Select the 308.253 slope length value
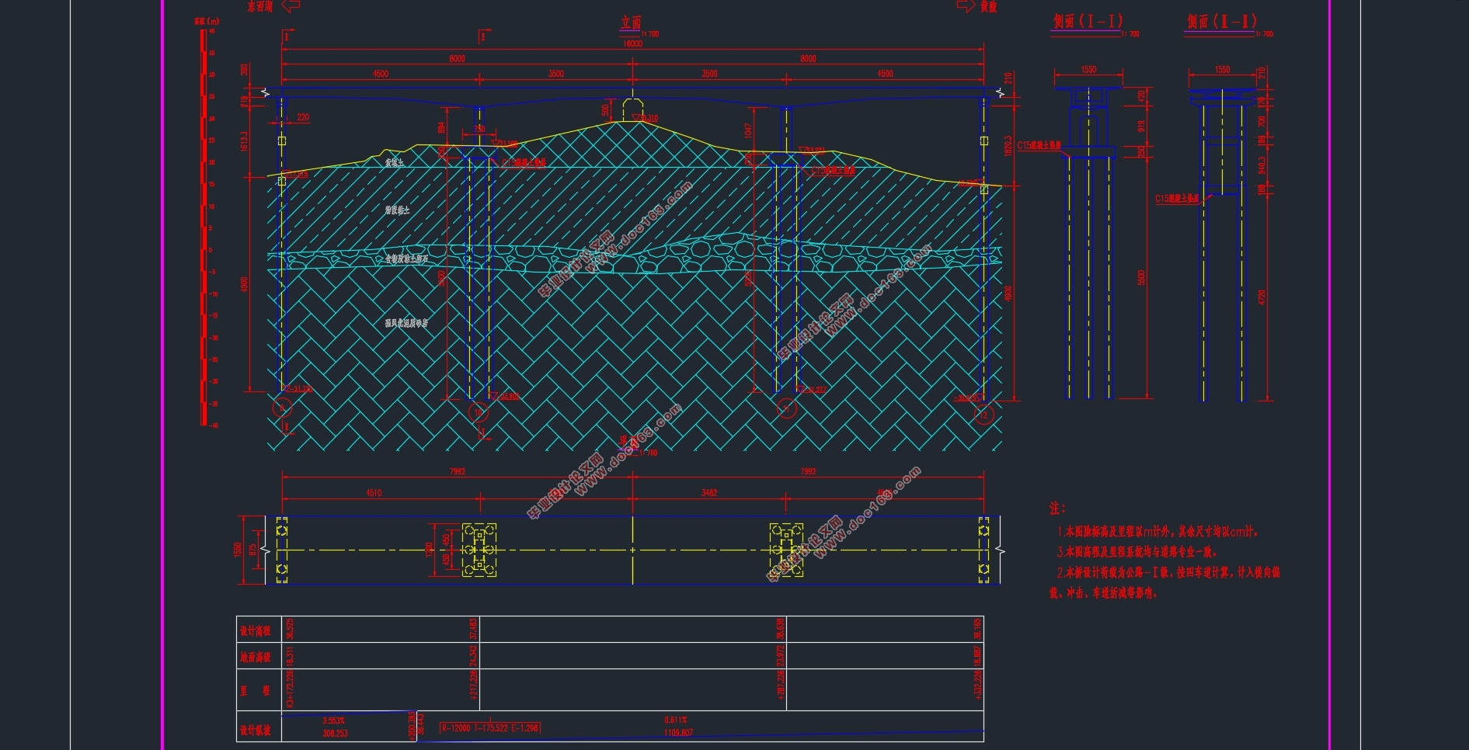The height and width of the screenshot is (750, 1469). tap(336, 733)
